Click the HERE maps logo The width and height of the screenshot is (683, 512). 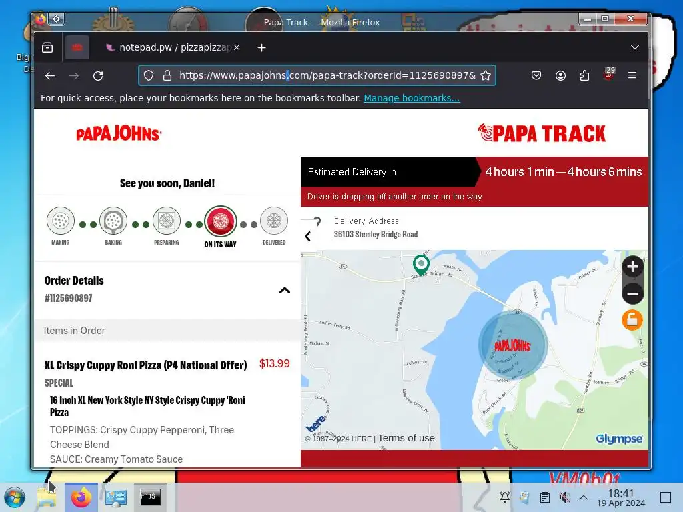click(315, 423)
